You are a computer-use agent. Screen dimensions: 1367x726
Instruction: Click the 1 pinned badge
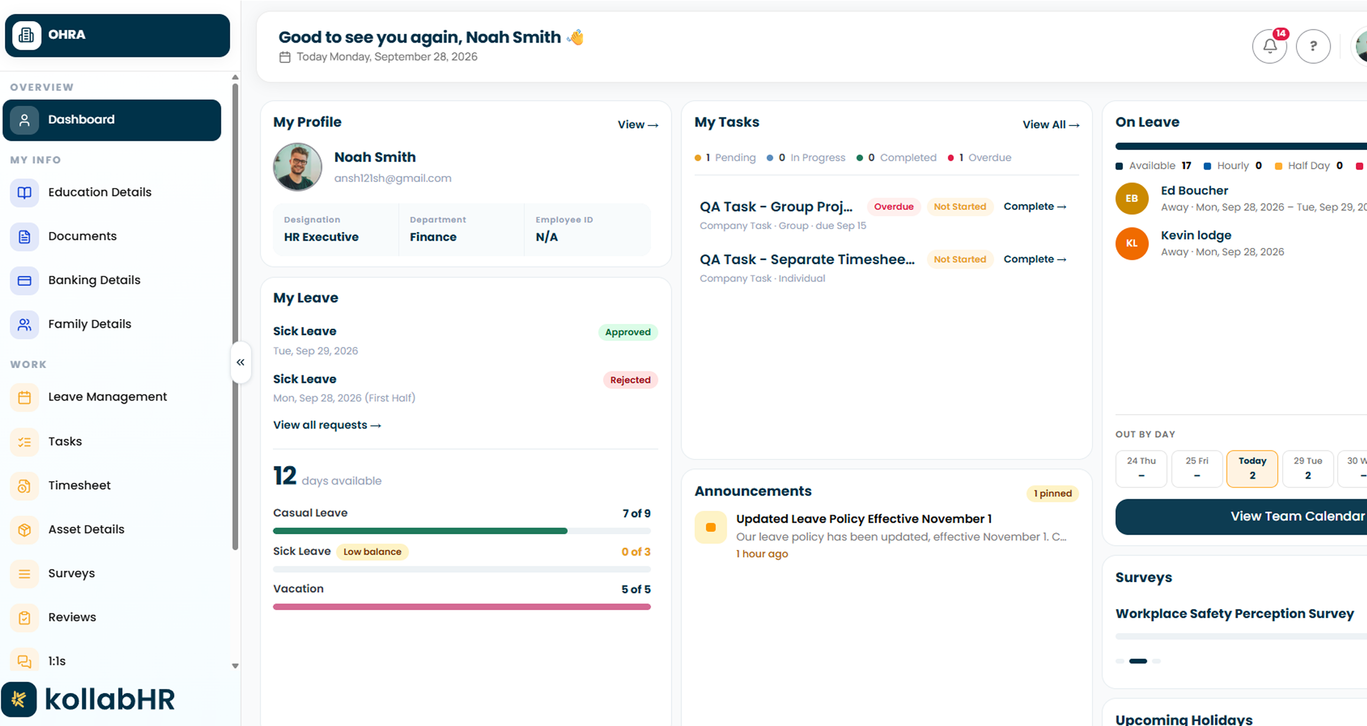pos(1052,494)
